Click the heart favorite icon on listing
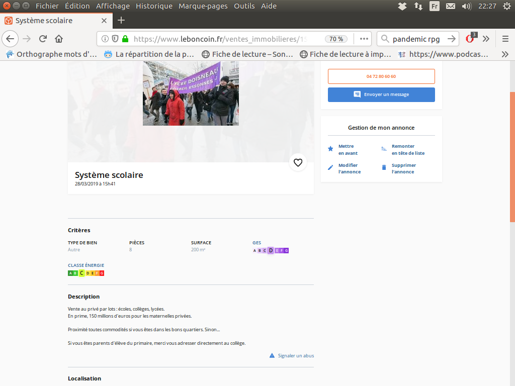515x386 pixels. (298, 162)
